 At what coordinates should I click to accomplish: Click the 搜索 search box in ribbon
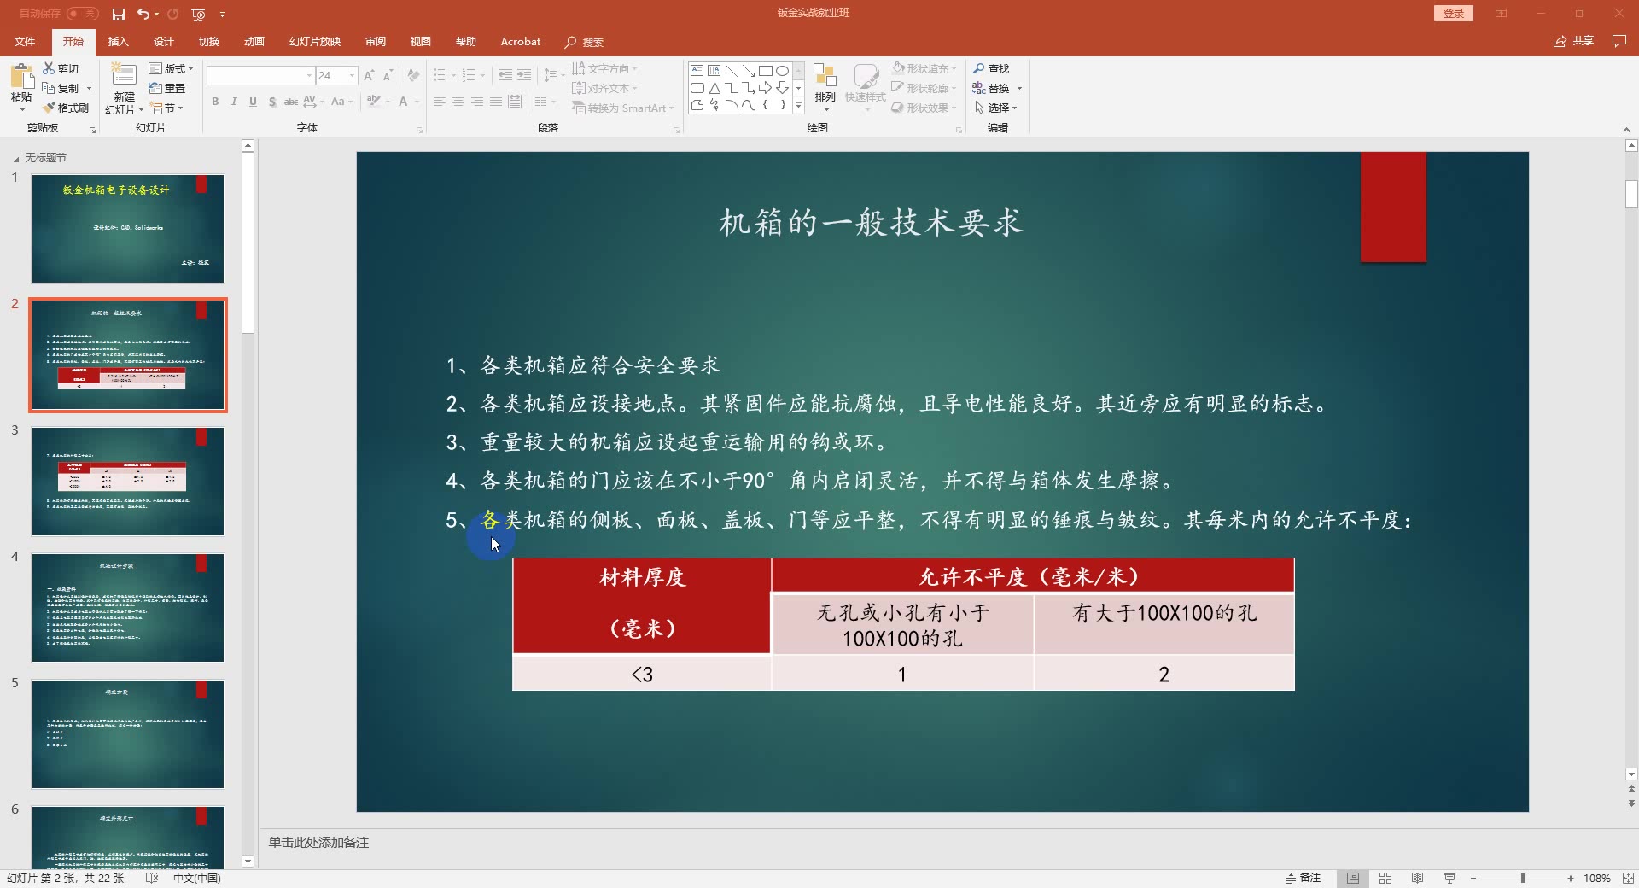coord(585,42)
